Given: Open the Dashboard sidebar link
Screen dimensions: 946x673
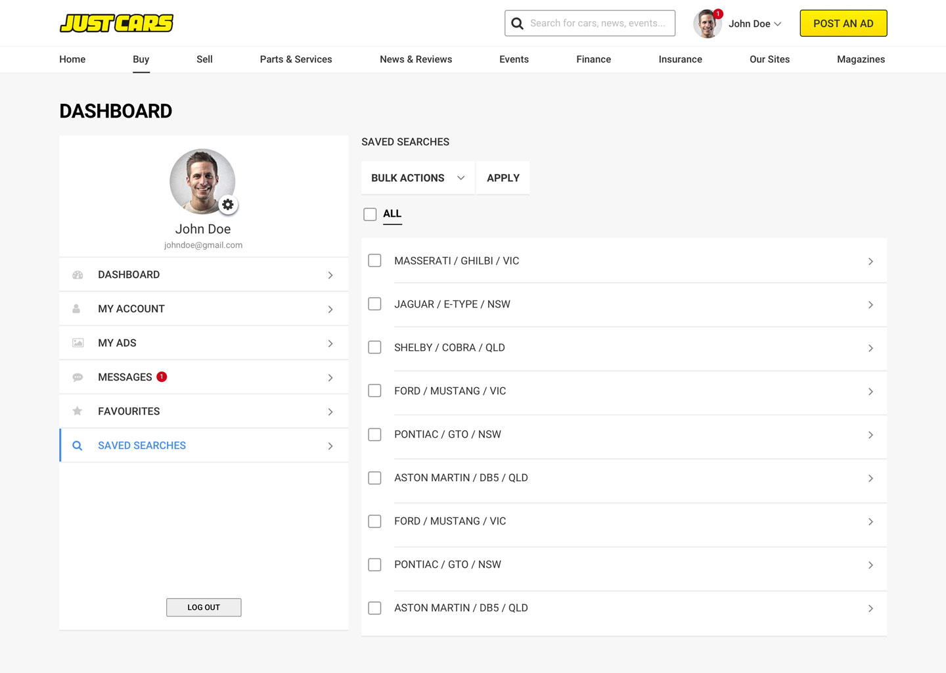Looking at the screenshot, I should [204, 275].
